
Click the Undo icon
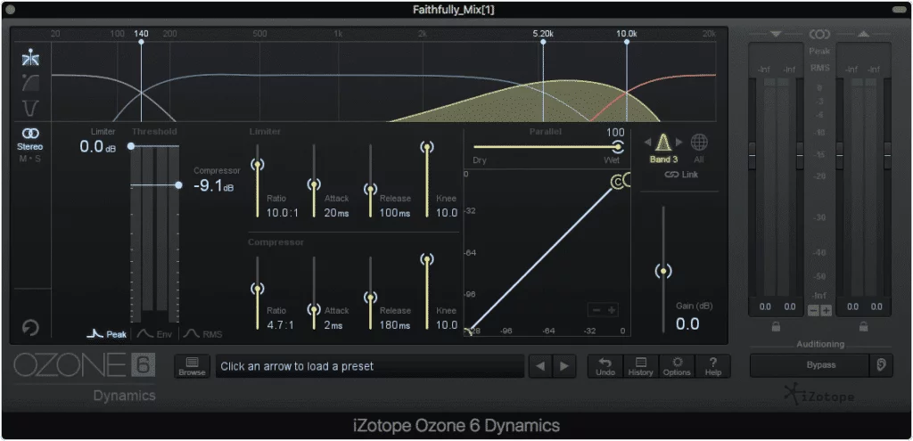tap(605, 365)
